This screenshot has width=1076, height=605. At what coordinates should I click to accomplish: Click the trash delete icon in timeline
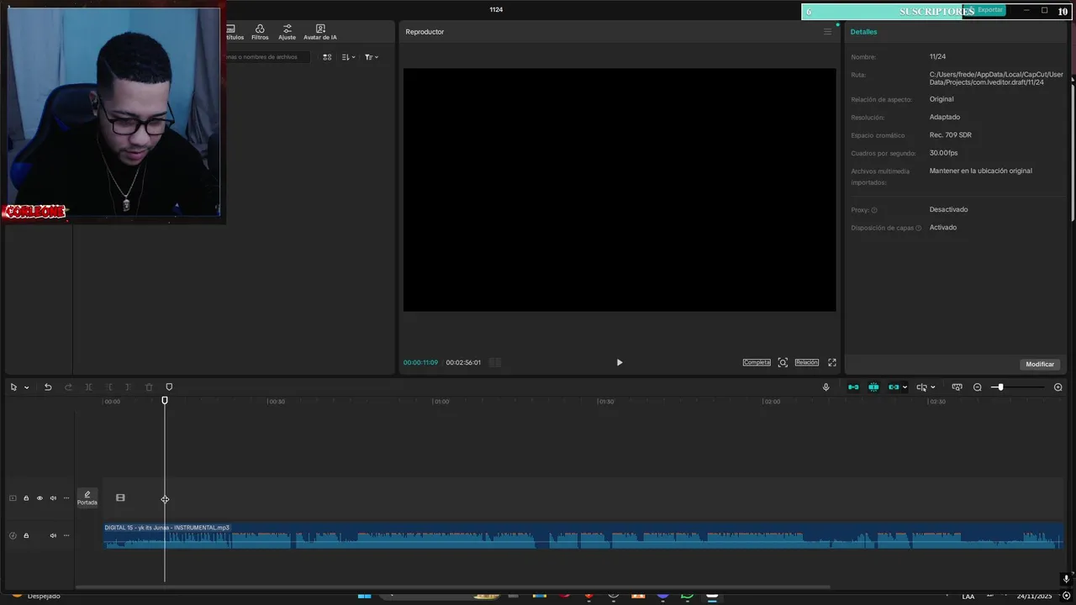(x=149, y=387)
